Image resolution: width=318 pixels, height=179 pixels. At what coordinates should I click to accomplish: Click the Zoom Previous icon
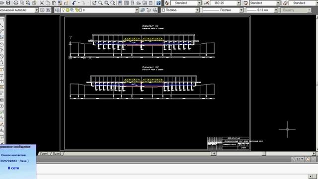point(113,3)
